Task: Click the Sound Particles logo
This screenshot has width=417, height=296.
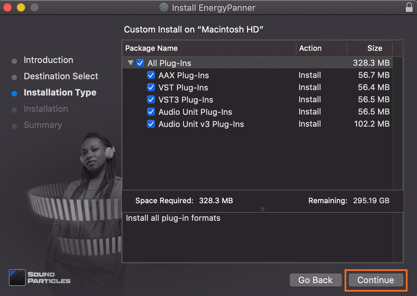Action: pyautogui.click(x=40, y=277)
